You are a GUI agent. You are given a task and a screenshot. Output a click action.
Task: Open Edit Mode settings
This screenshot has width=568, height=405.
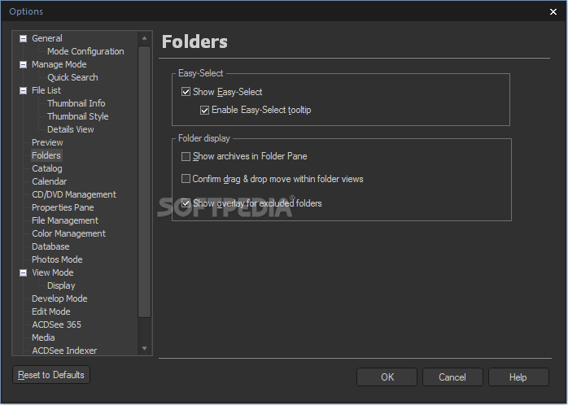pos(50,311)
